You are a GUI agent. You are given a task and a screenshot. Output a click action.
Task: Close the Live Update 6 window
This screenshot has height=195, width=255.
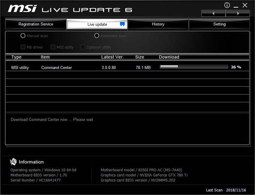tap(245, 5)
